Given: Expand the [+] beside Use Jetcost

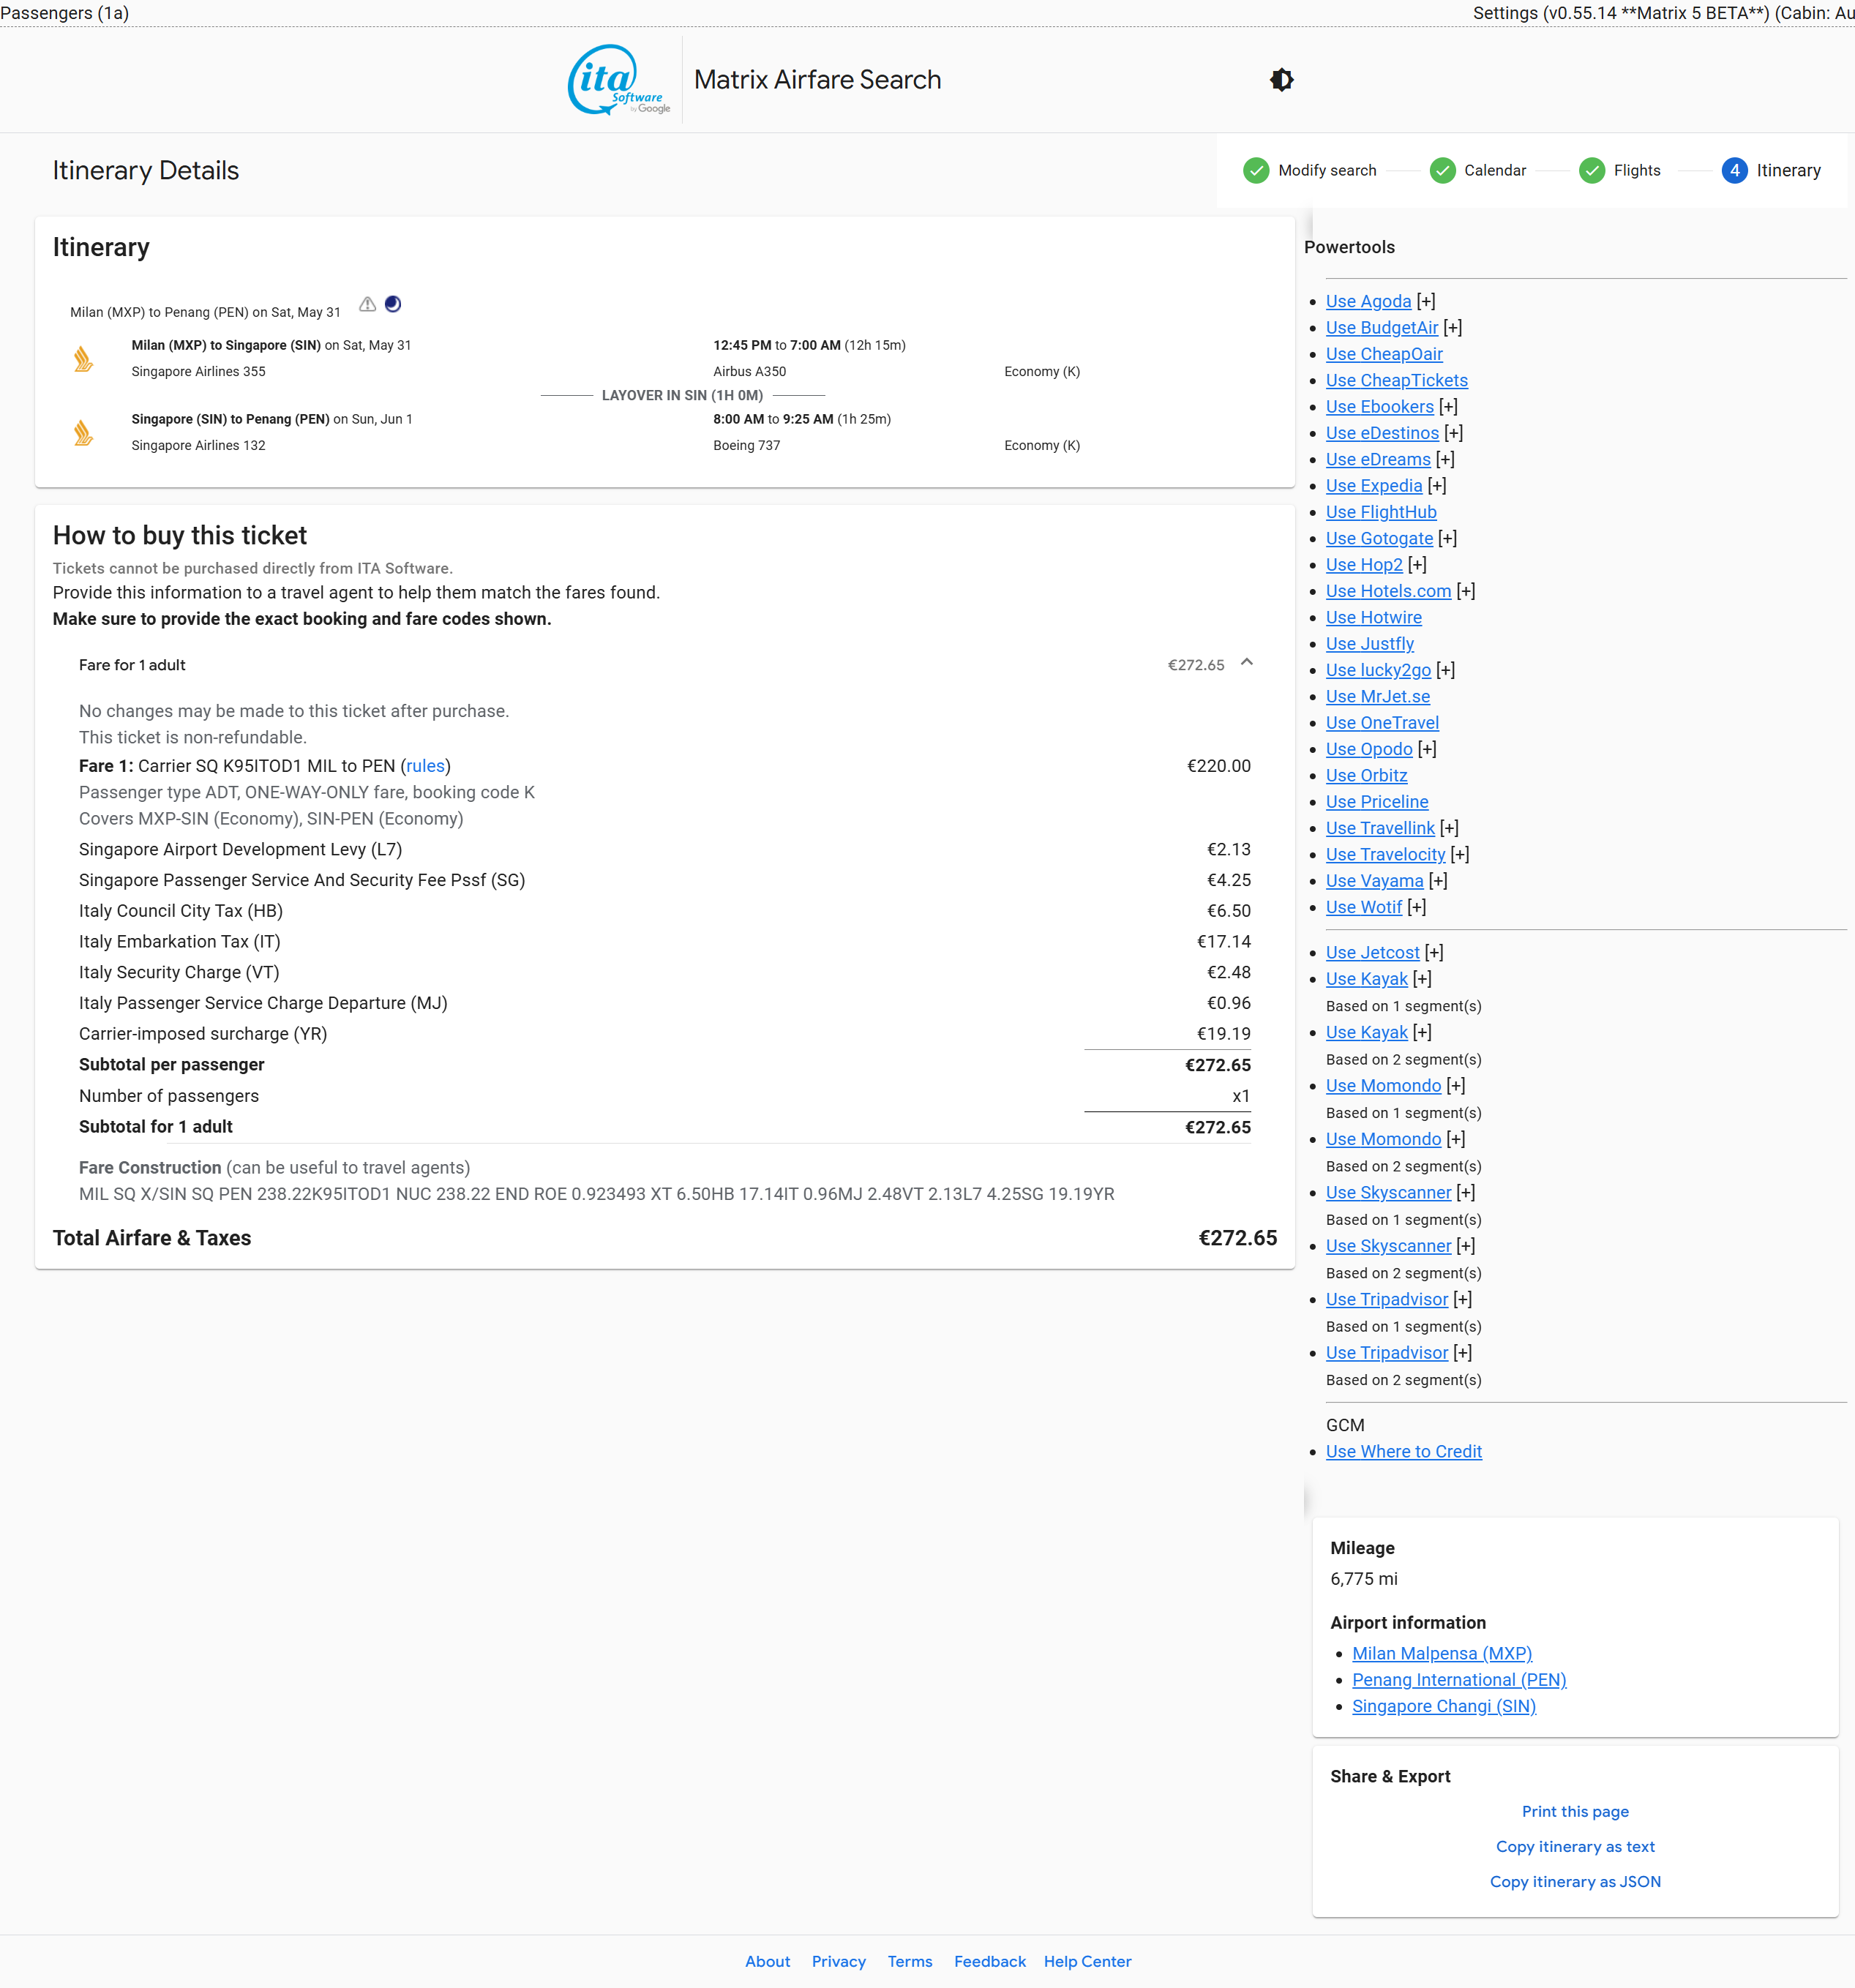Looking at the screenshot, I should 1433,953.
